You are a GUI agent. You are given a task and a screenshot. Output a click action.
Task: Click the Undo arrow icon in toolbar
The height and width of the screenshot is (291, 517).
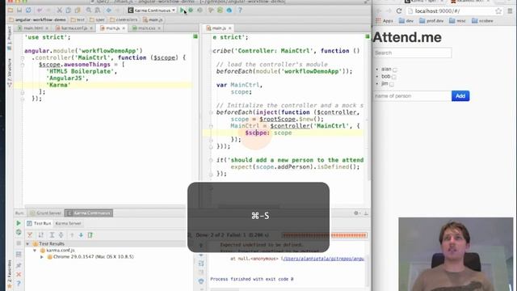(40, 11)
